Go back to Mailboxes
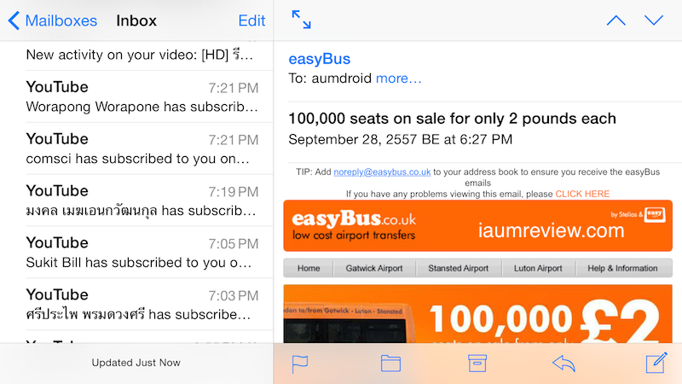 point(53,20)
